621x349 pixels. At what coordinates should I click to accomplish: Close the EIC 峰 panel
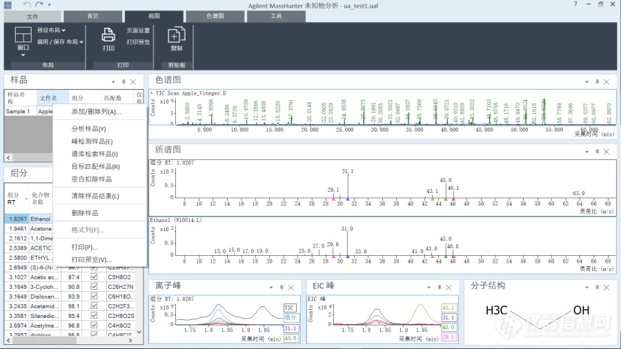(x=448, y=288)
